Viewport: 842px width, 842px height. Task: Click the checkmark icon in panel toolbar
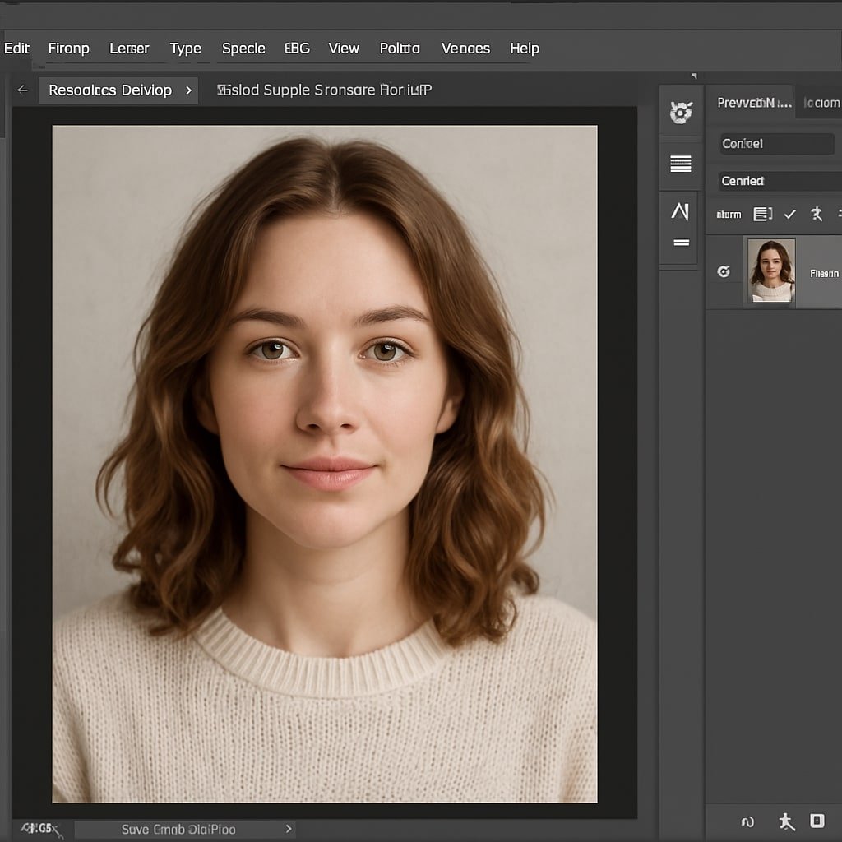pos(790,215)
